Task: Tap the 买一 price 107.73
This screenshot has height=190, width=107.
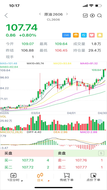Action: pyautogui.click(x=28, y=160)
